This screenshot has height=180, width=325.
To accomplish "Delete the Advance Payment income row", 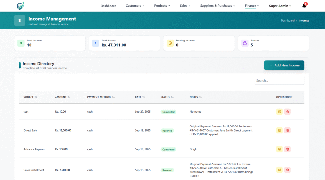I will tap(287, 149).
